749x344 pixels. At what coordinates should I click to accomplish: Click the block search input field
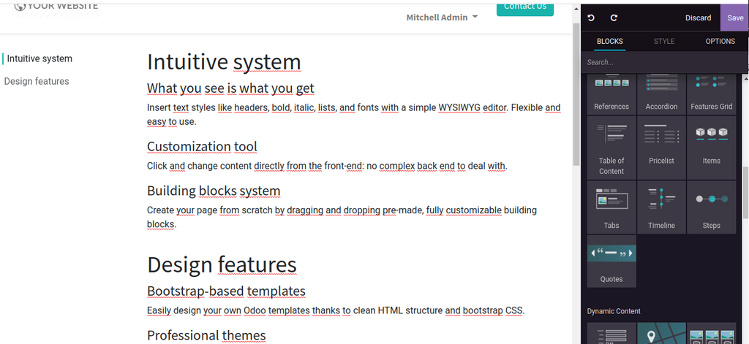pyautogui.click(x=662, y=62)
